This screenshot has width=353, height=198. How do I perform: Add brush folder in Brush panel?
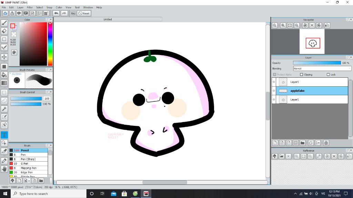(x=41, y=181)
